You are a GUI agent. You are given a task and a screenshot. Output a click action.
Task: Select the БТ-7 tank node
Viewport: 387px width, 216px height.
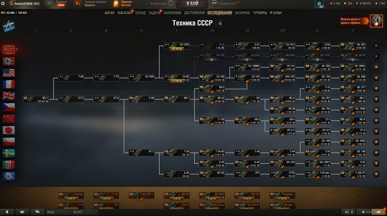click(x=141, y=152)
